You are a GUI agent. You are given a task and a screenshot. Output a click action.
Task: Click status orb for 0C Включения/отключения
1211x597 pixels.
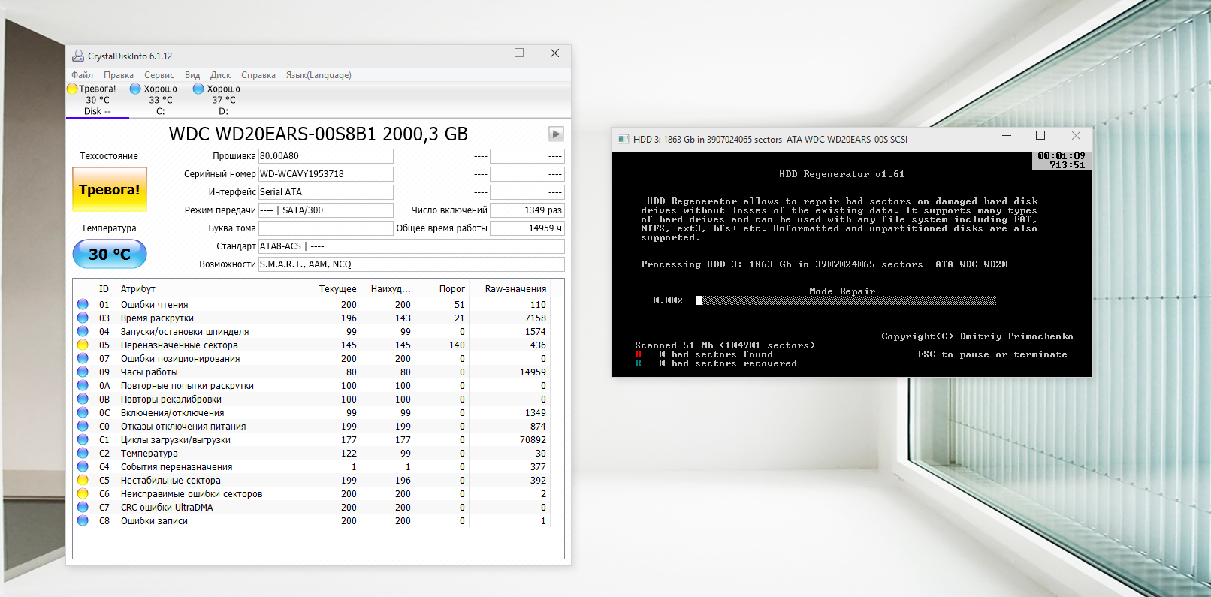(x=83, y=412)
